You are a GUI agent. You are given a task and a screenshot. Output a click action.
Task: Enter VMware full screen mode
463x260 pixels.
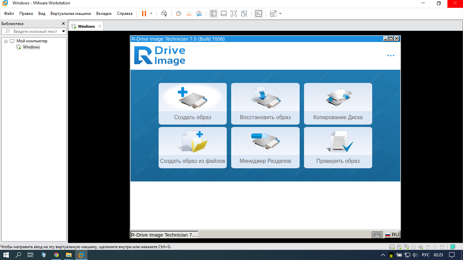pyautogui.click(x=234, y=14)
